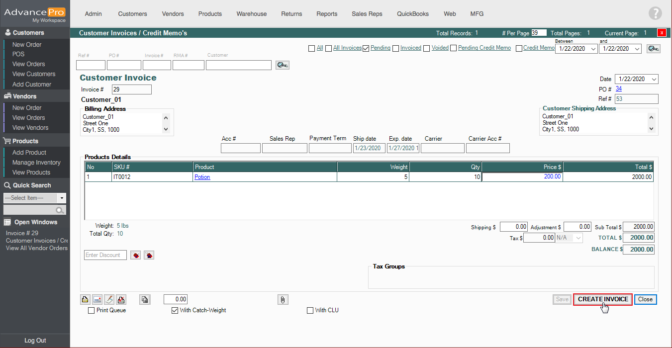Open the invoice Date dropdown
Viewport: 672px width, 348px height.
point(654,79)
